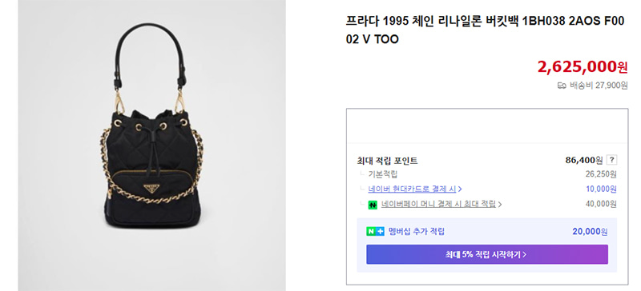Click the question mark help icon

(611, 160)
